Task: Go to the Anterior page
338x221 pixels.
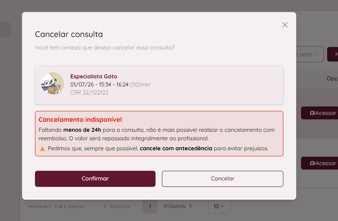Action: pos(117,207)
